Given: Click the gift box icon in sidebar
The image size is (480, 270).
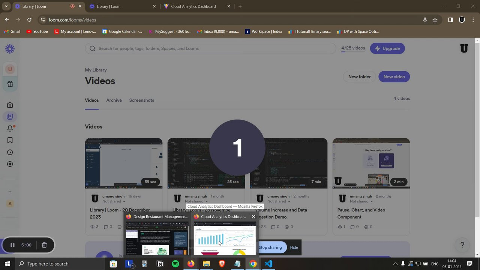Looking at the screenshot, I should [x=10, y=84].
